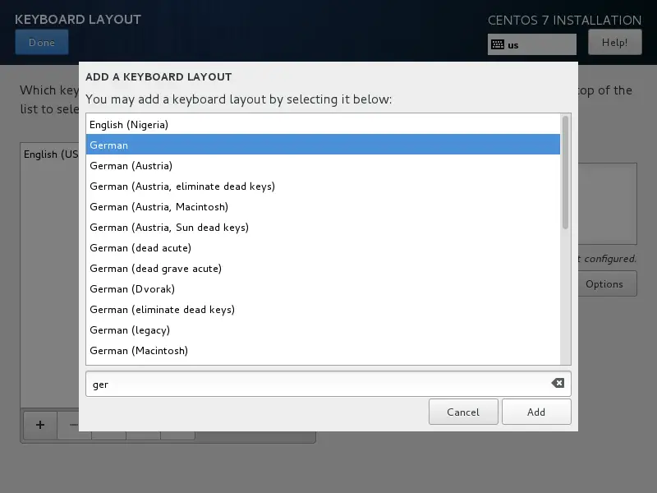This screenshot has width=657, height=493.
Task: Click the keyboard icon in the us indicator
Action: tap(498, 44)
